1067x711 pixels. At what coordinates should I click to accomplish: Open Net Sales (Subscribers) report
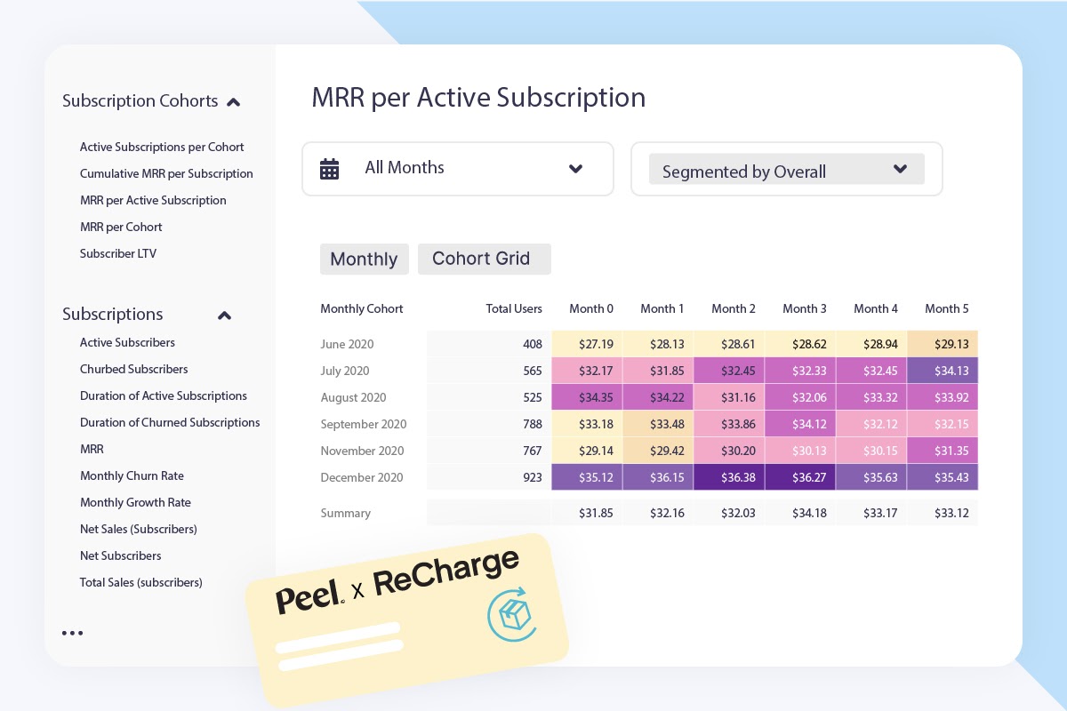pyautogui.click(x=139, y=529)
